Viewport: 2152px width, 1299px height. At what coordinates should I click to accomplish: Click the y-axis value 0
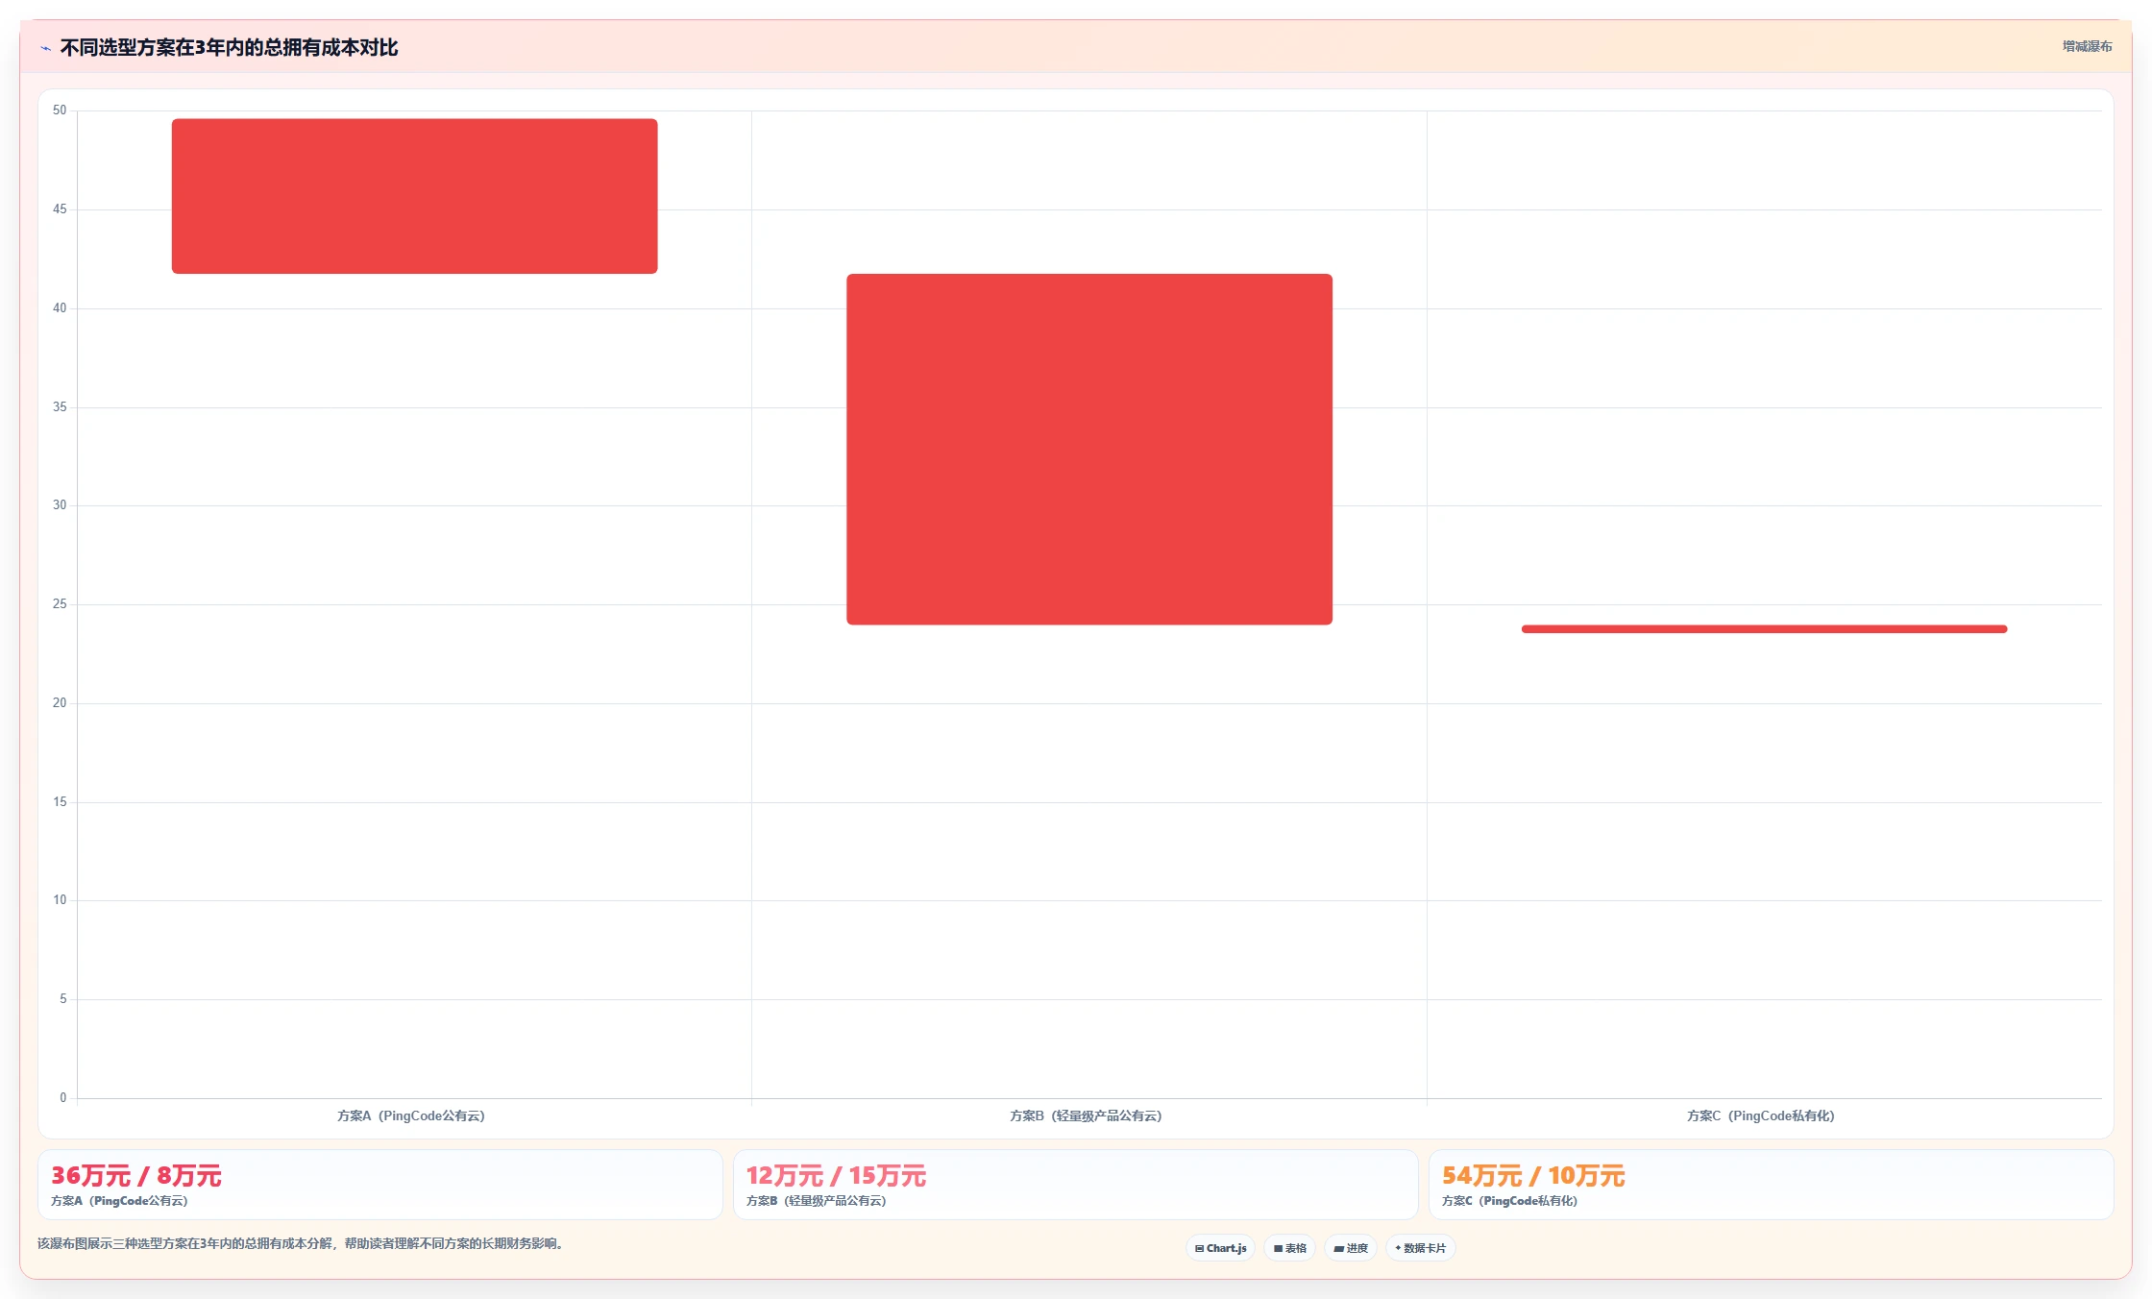click(63, 1098)
